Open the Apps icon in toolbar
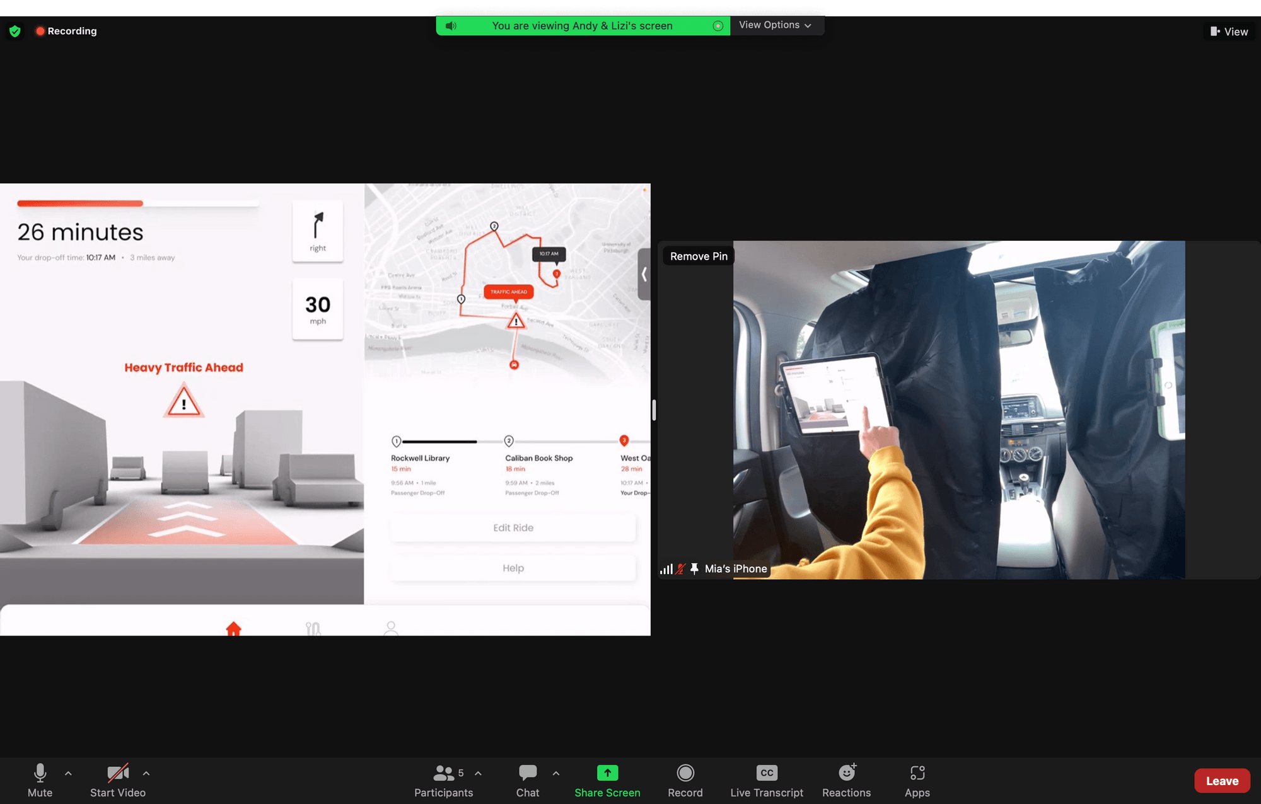 coord(917,773)
